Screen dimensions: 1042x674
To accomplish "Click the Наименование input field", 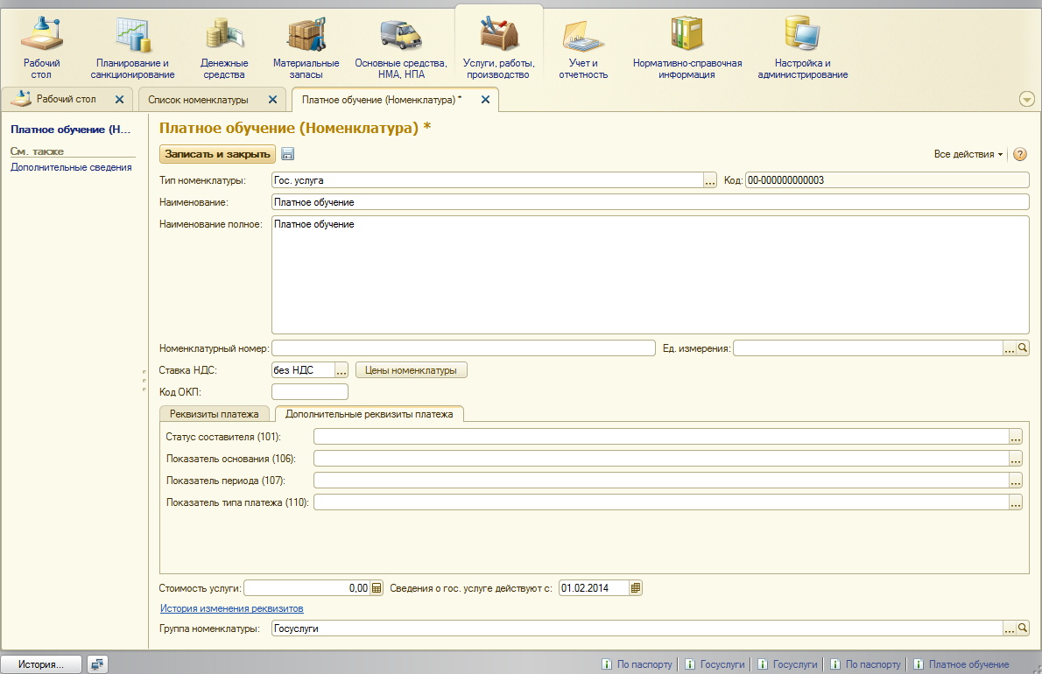I will tap(650, 202).
